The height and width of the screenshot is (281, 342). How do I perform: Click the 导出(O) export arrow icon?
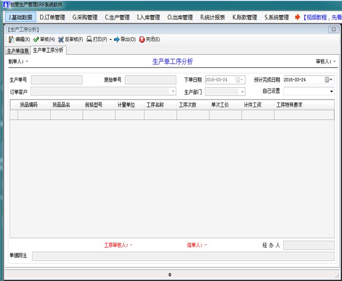point(117,39)
